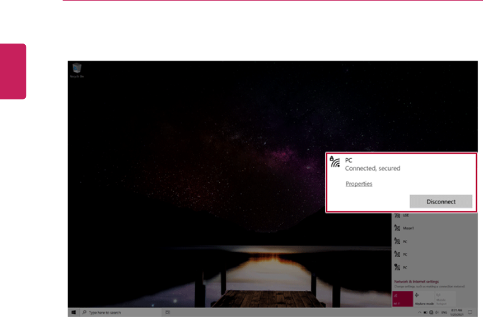This screenshot has height=327, width=485.
Task: Toggle the Wi-Fi quick action tile
Action: [402, 299]
